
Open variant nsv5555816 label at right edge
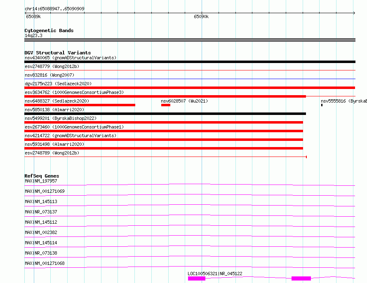click(x=344, y=101)
